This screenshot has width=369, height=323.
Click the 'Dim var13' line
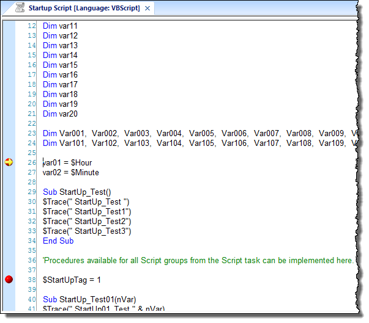60,45
